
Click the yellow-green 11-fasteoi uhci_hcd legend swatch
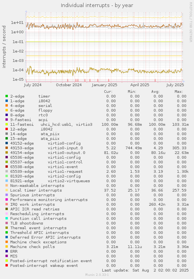[x=7, y=124]
